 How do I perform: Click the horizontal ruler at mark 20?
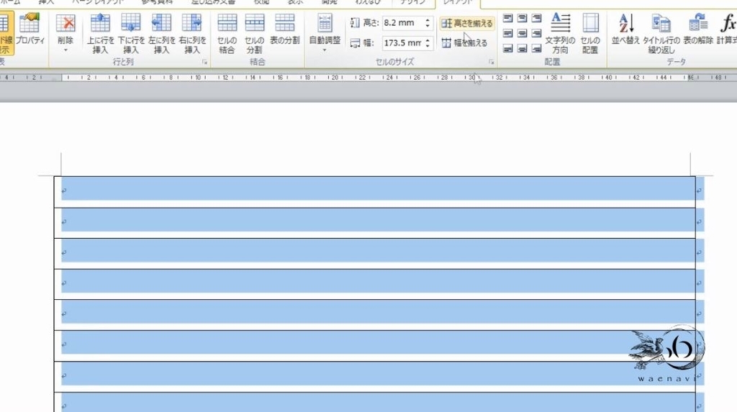335,77
